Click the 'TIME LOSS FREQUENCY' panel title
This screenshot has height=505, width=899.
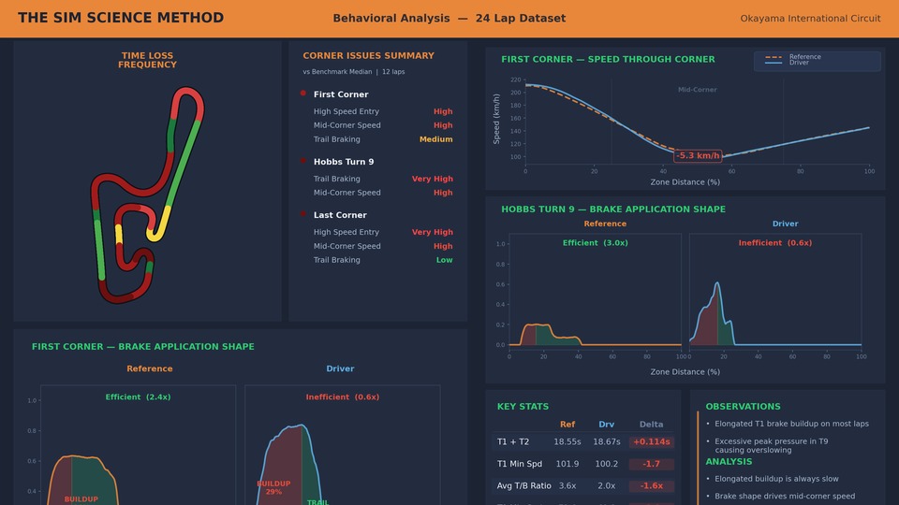[147, 60]
